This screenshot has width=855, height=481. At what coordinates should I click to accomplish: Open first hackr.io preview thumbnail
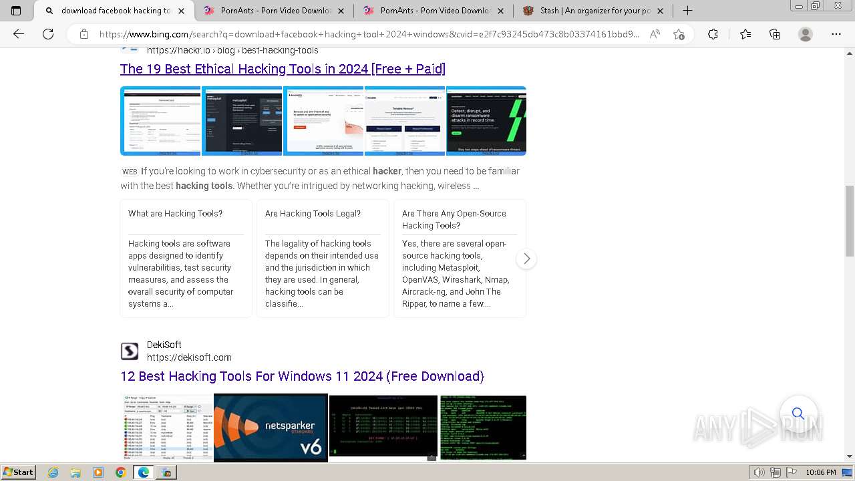(160, 121)
